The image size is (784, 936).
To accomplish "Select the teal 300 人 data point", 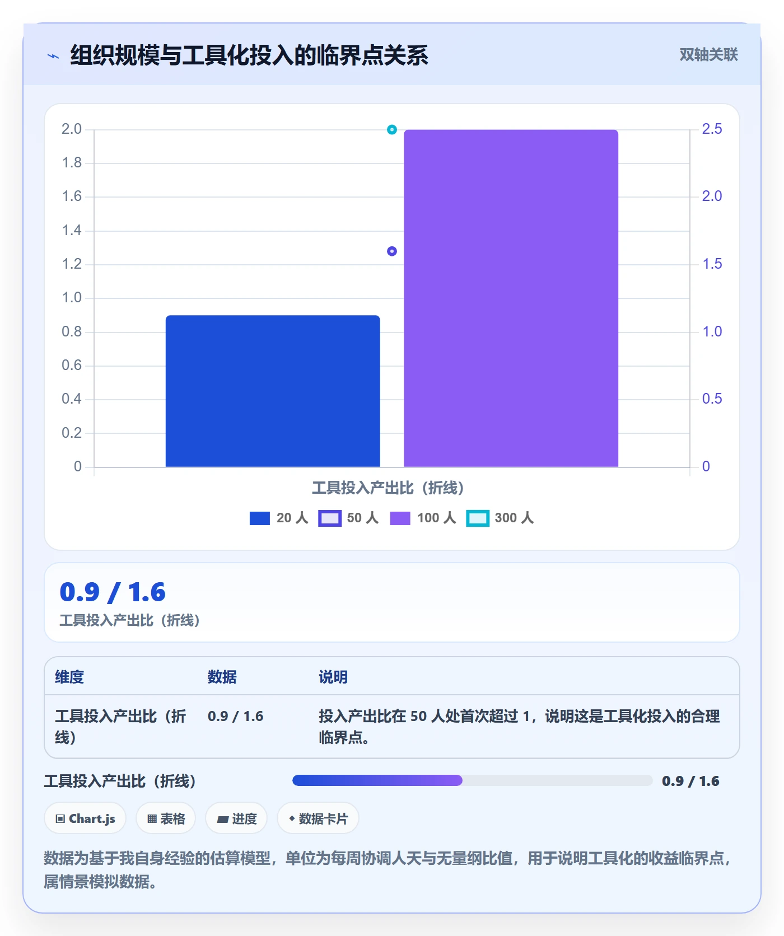I will [392, 129].
